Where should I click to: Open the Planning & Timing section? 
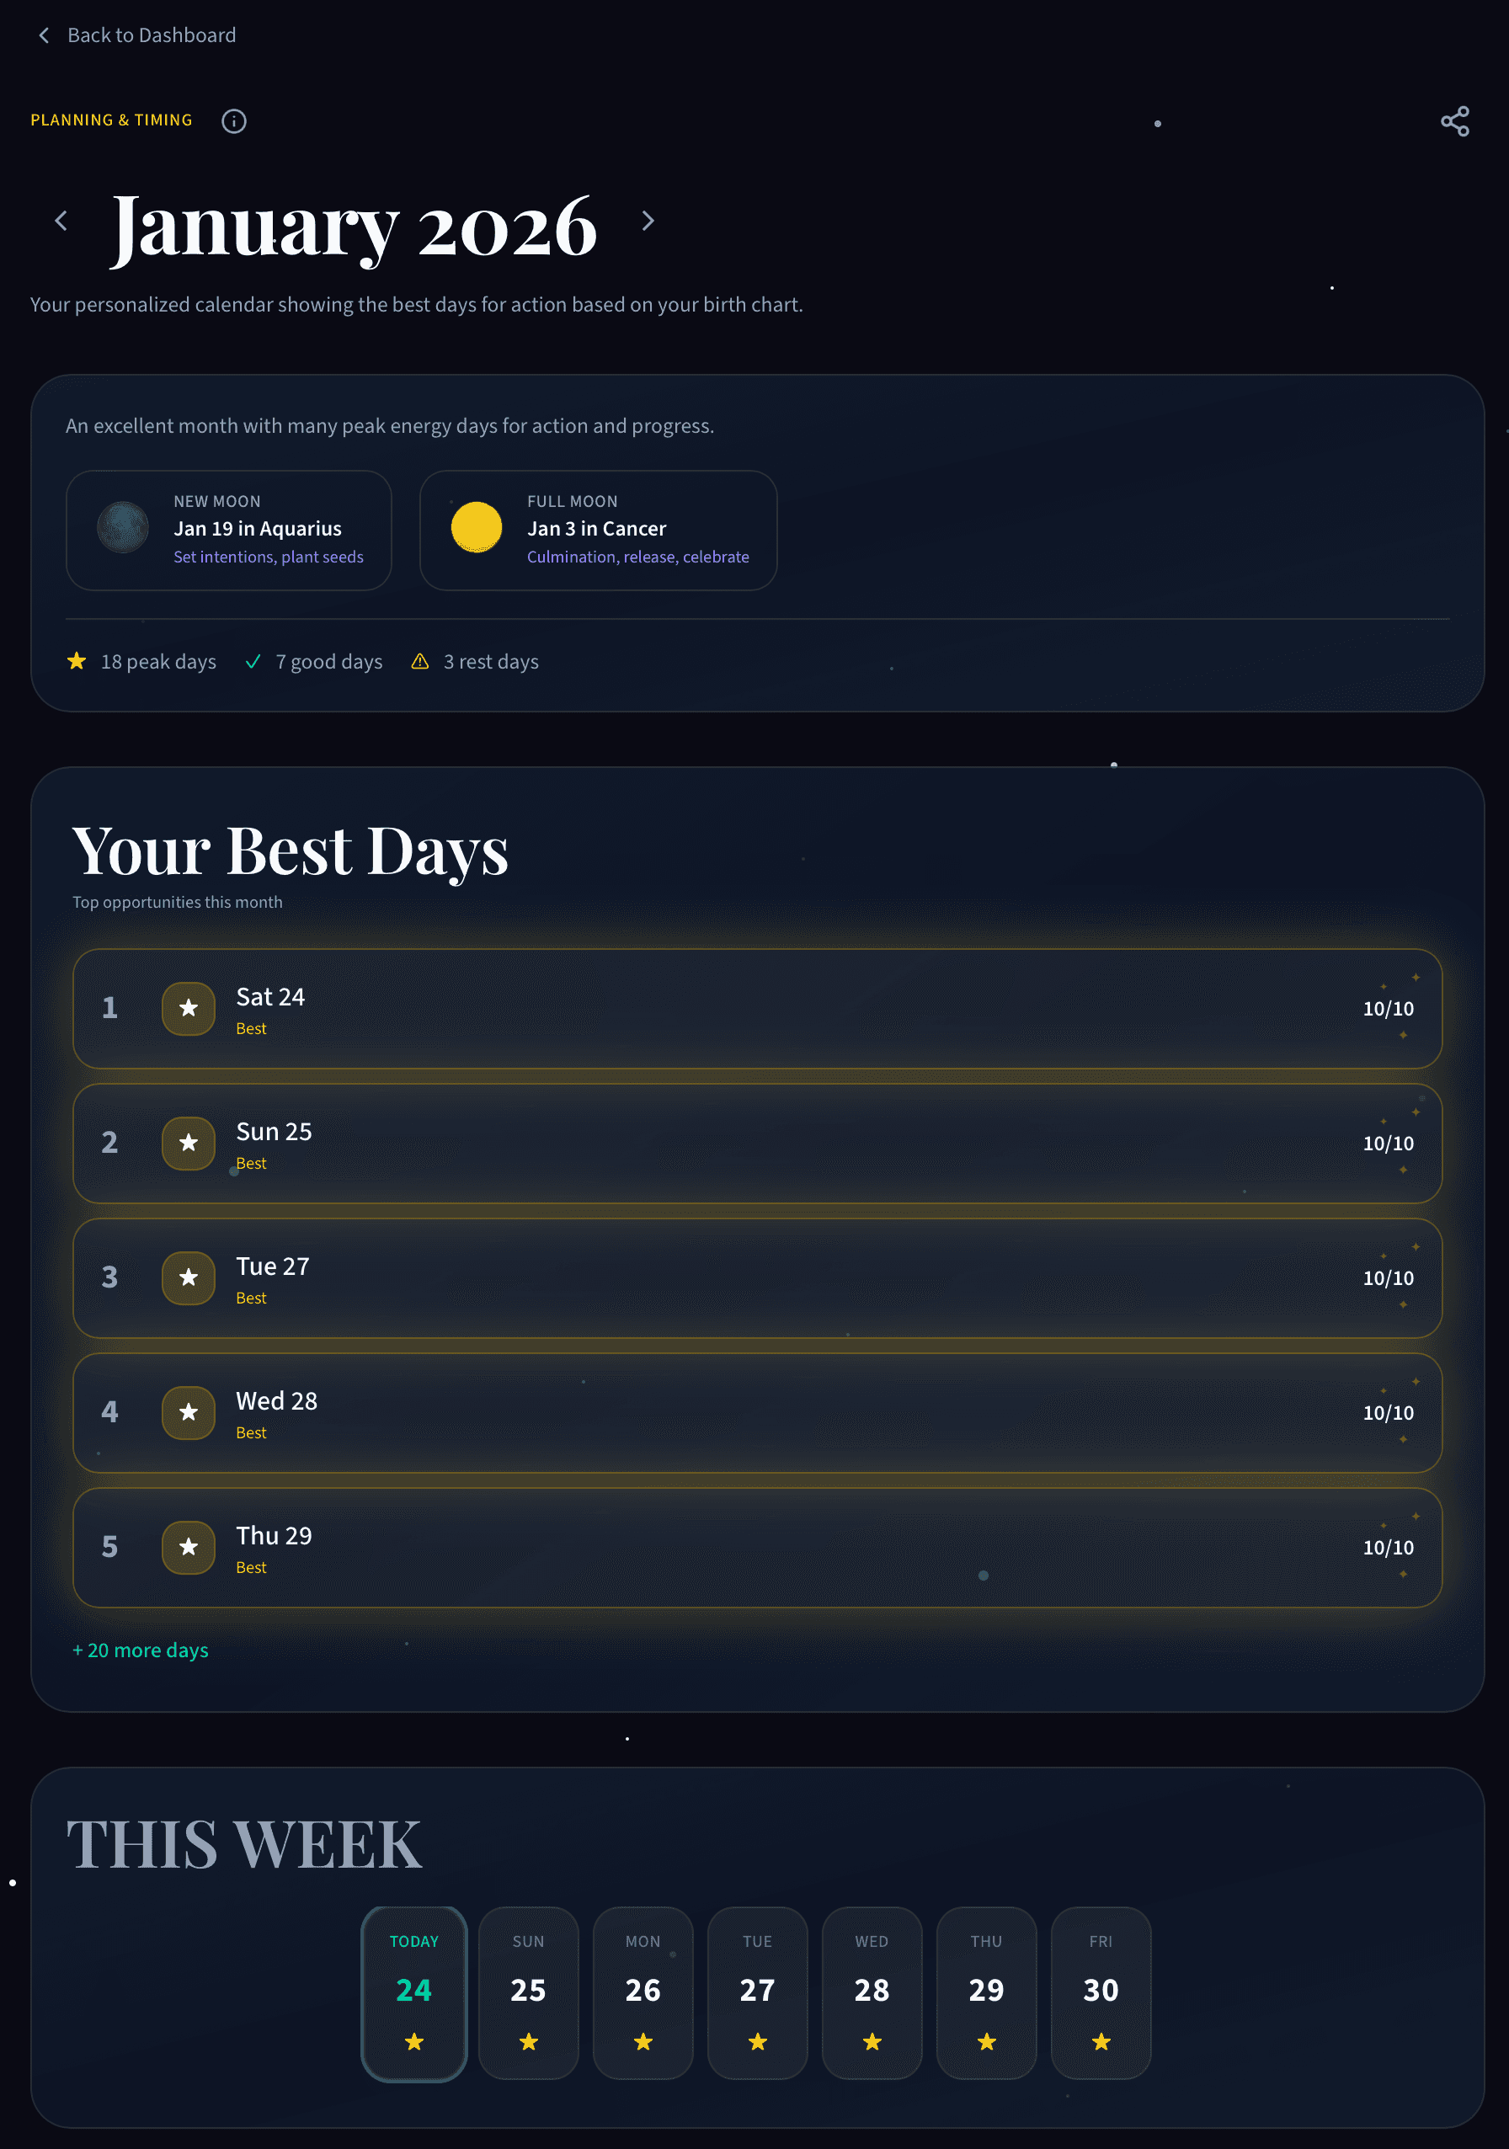coord(110,120)
